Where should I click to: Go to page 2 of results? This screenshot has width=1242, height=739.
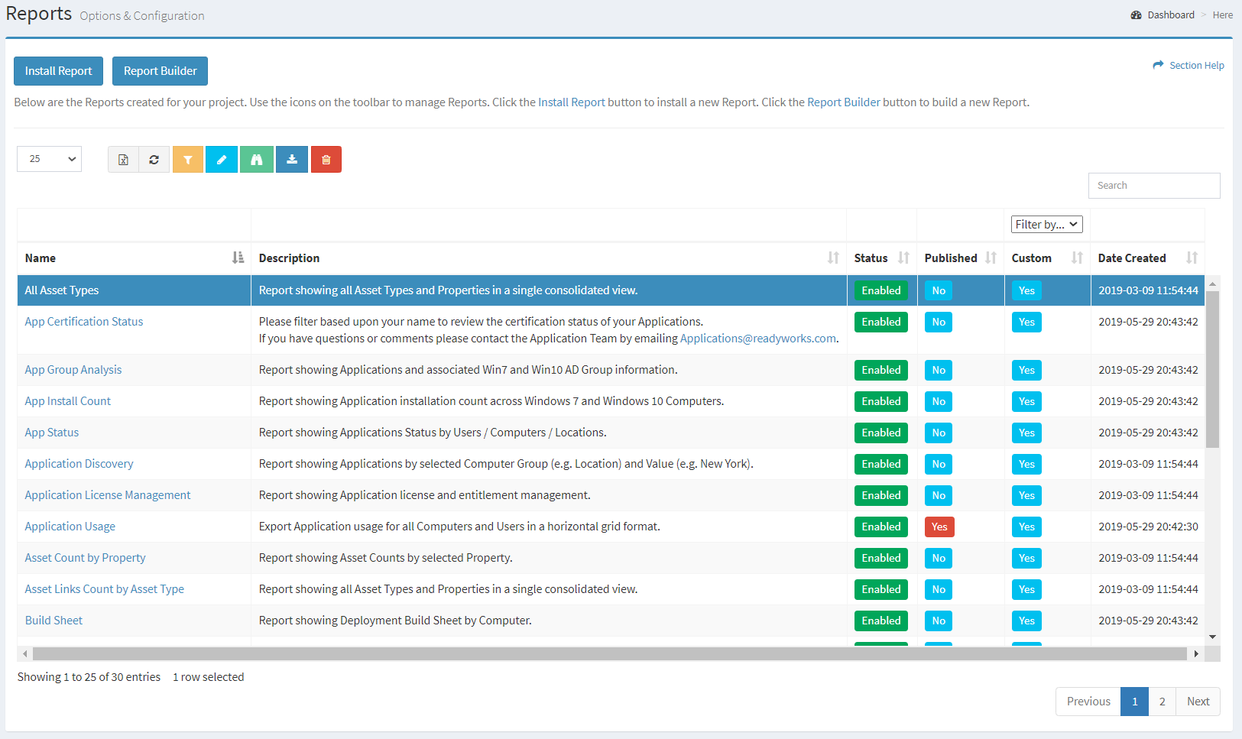pos(1162,701)
